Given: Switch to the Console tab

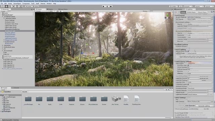Looking at the screenshot, I should pos(16,88).
